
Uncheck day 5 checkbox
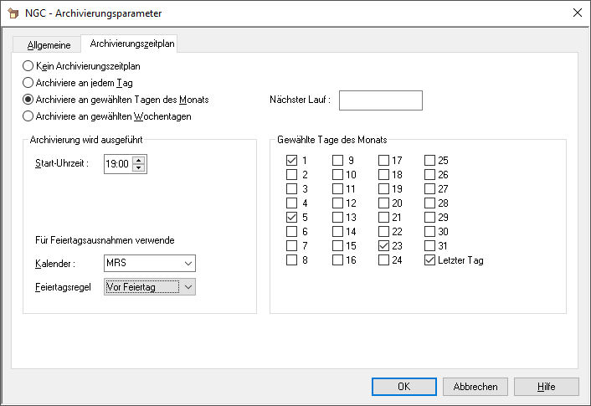point(292,217)
